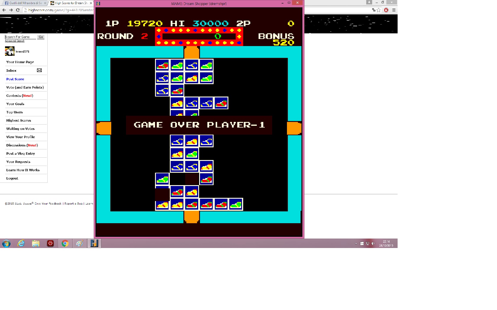Screen dimensions: 497x310
Task: Click the Search For Game input field
Action: [x=20, y=37]
